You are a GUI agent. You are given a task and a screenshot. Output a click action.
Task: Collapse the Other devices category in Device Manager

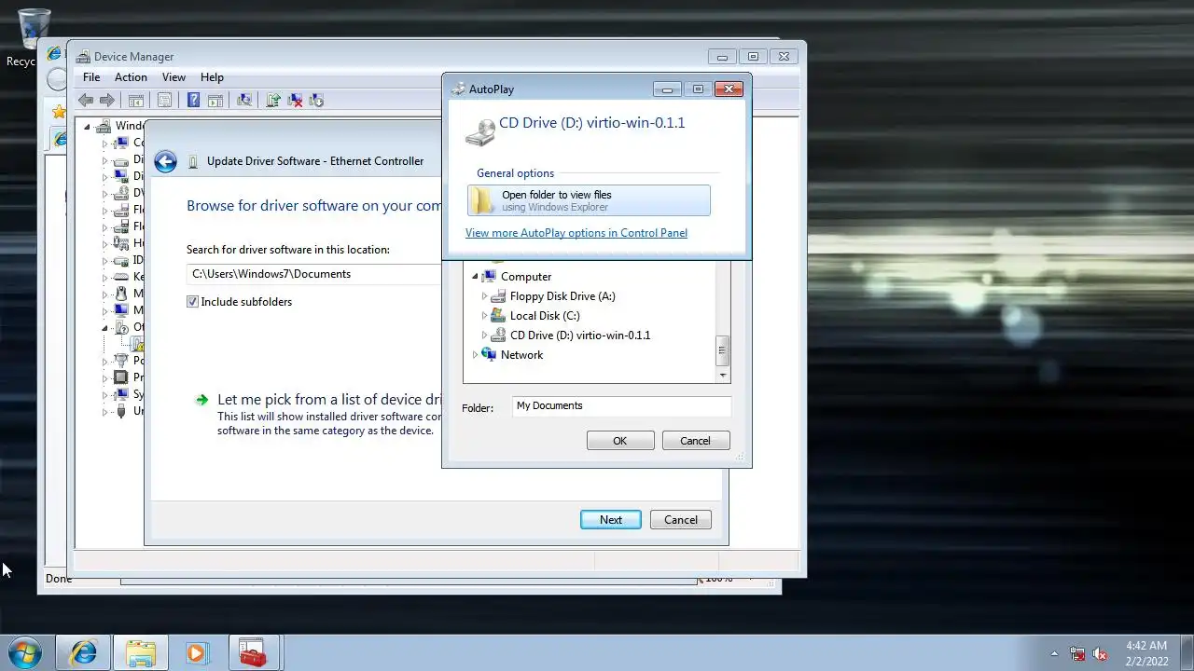[x=104, y=327]
